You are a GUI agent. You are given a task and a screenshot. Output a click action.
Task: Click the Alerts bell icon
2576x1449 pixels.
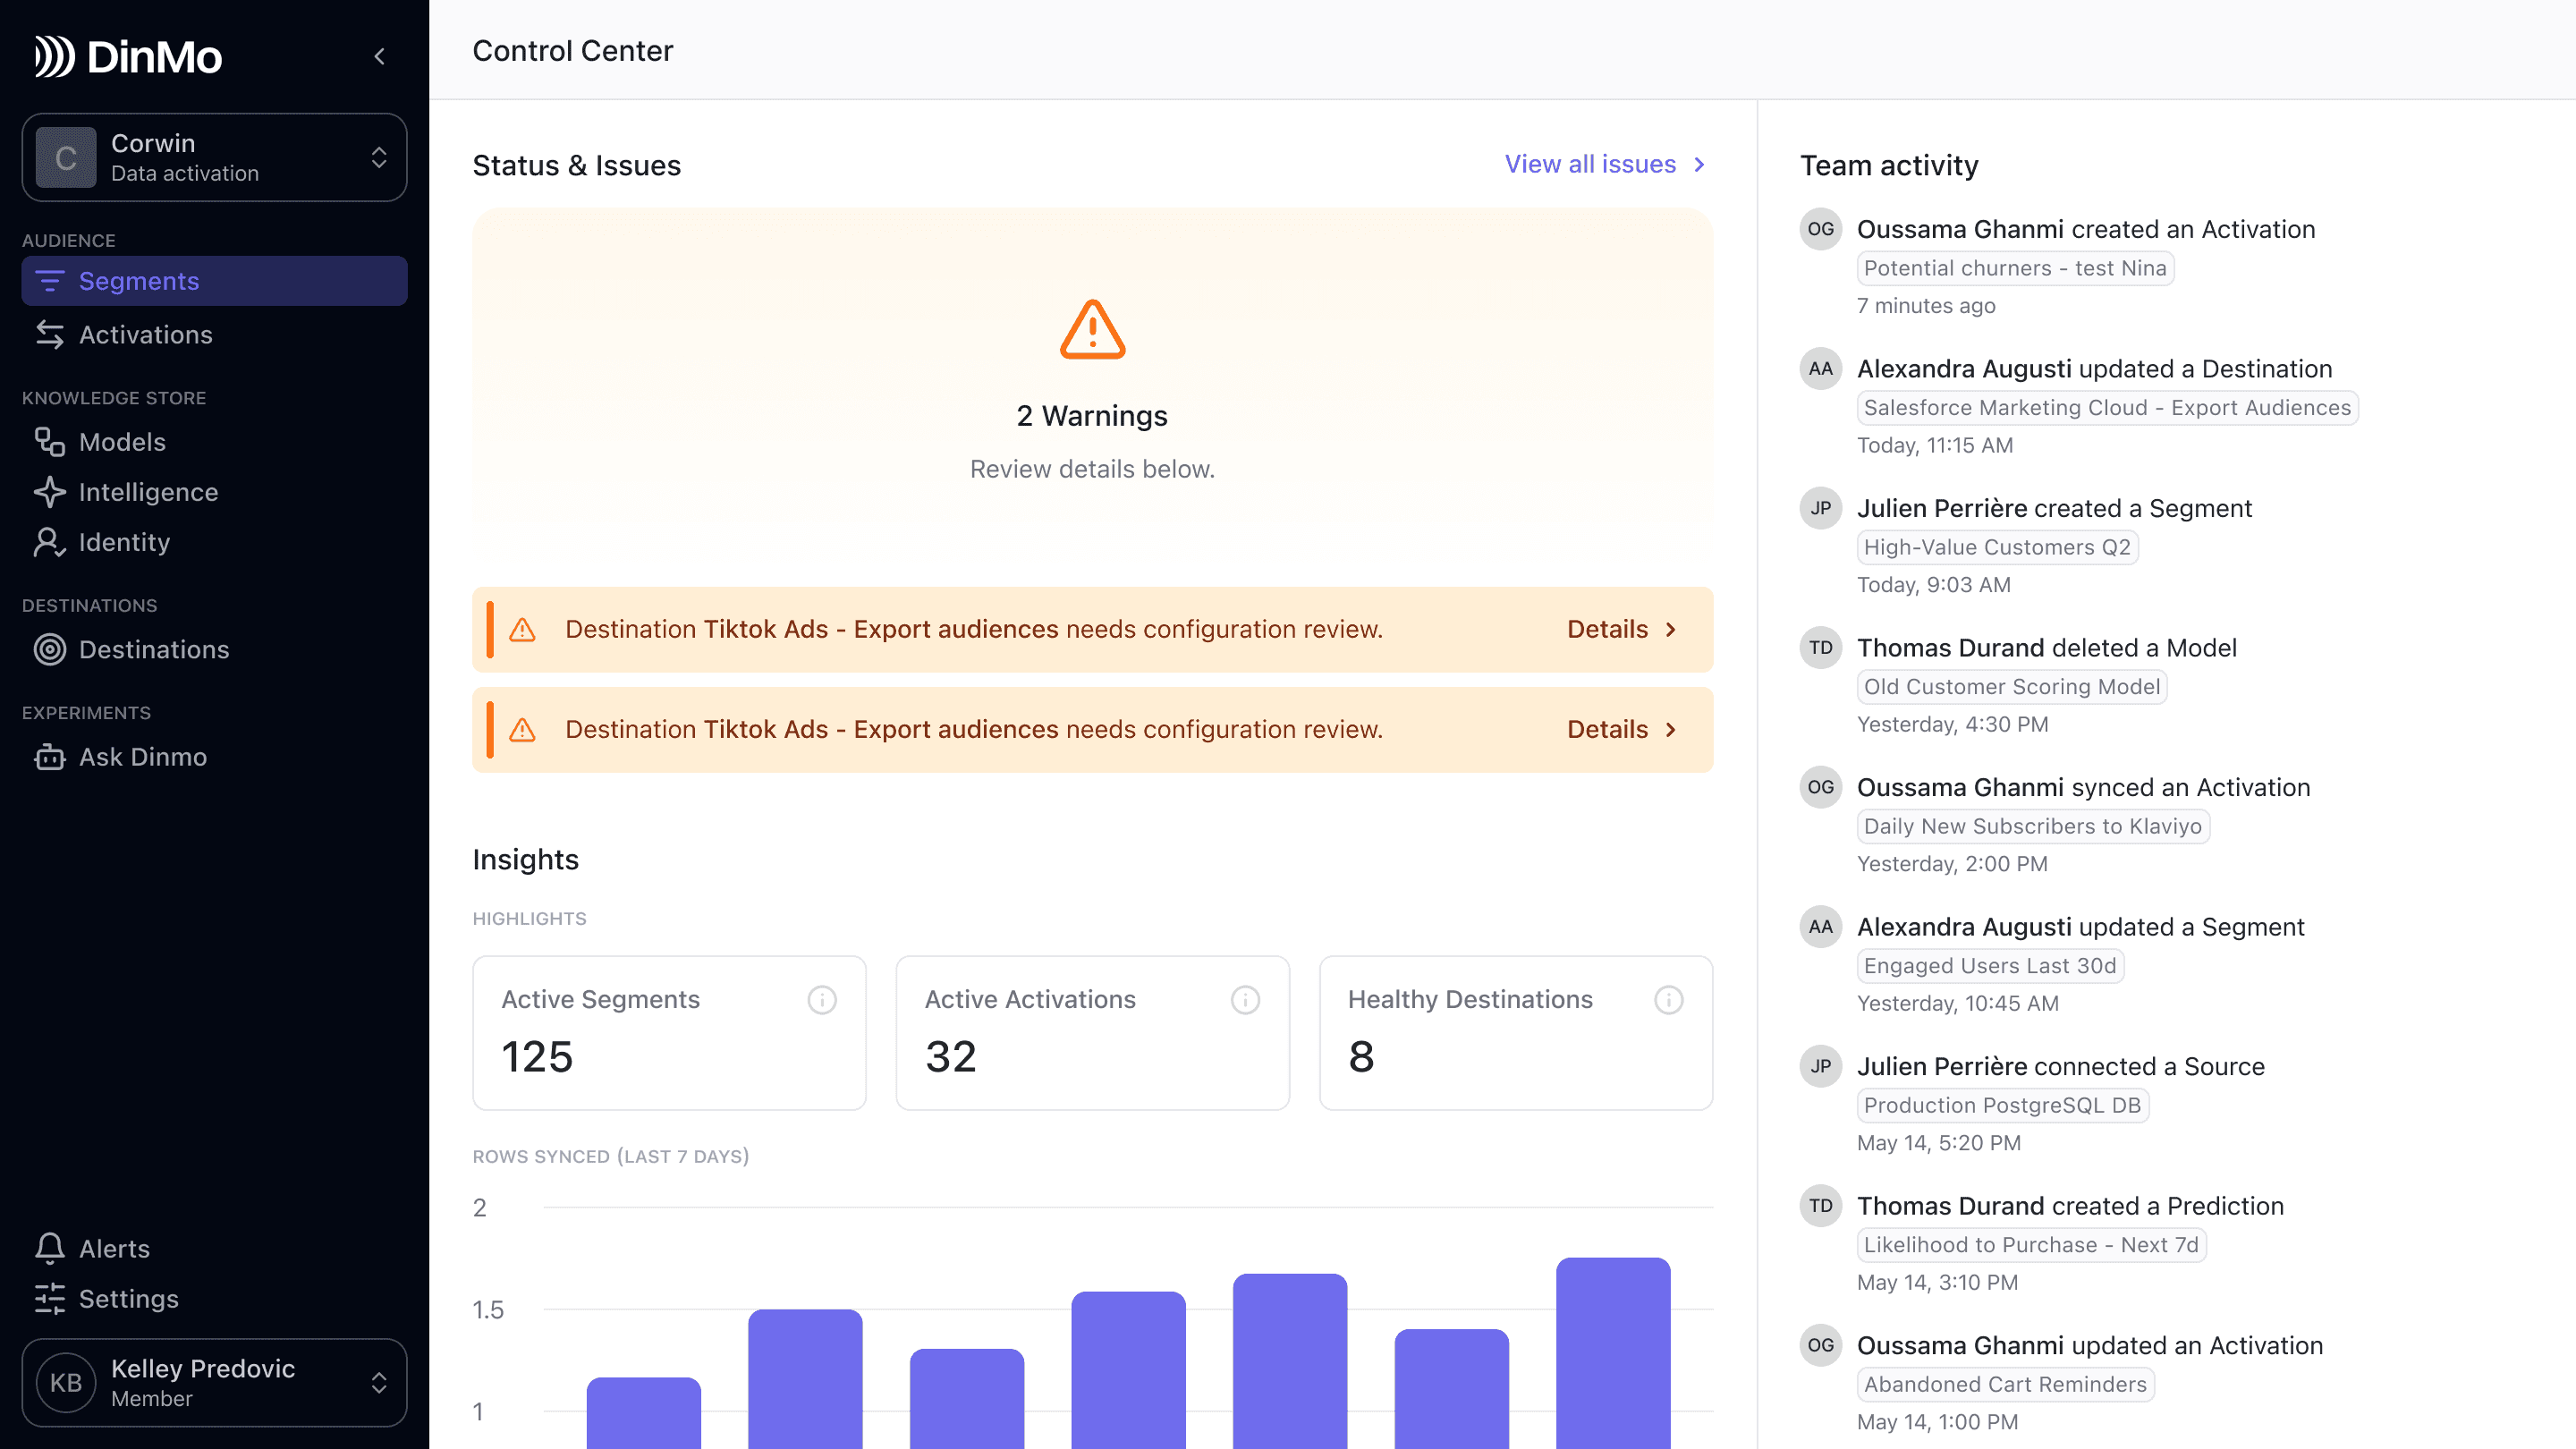tap(49, 1248)
